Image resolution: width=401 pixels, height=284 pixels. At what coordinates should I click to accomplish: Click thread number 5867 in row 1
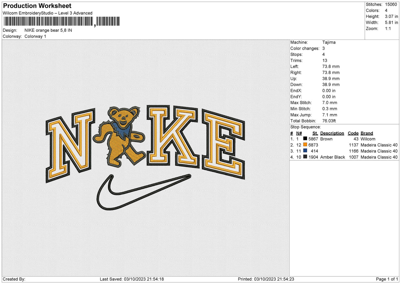tap(313, 139)
